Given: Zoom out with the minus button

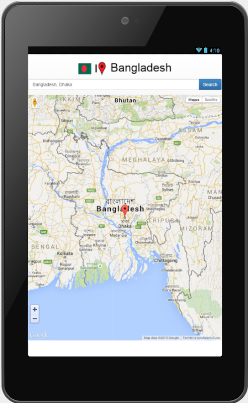Looking at the screenshot, I should tap(35, 319).
